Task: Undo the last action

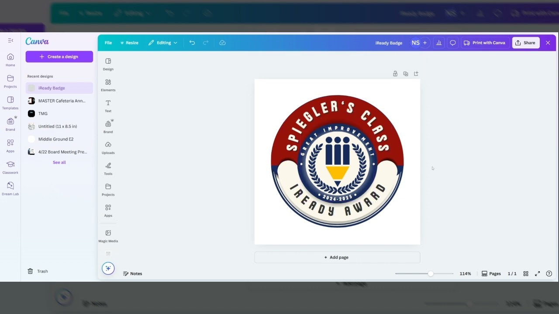Action: click(192, 43)
